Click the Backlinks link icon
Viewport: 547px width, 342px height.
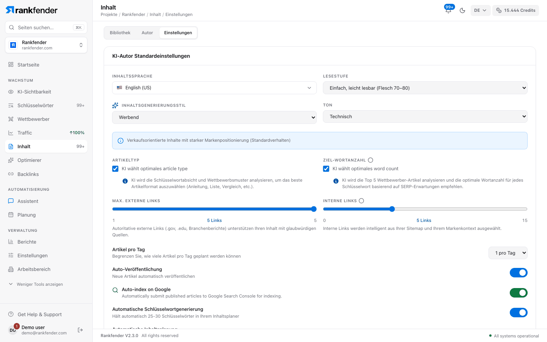11,174
